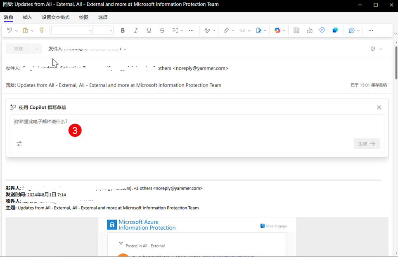Open the 设置文本格式 tab

point(56,17)
